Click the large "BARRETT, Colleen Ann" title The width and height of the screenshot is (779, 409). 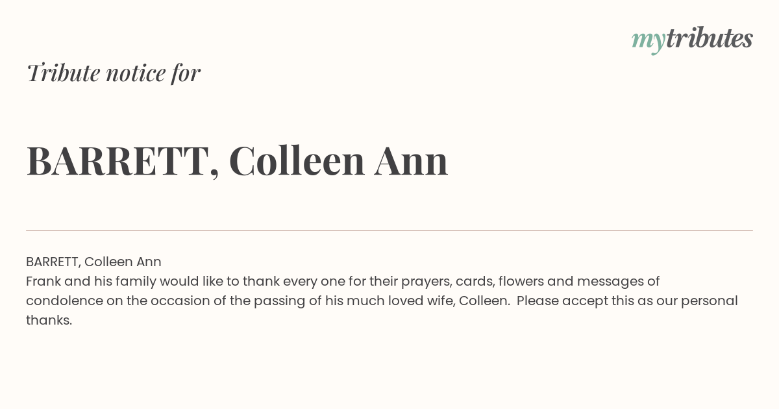pos(237,161)
